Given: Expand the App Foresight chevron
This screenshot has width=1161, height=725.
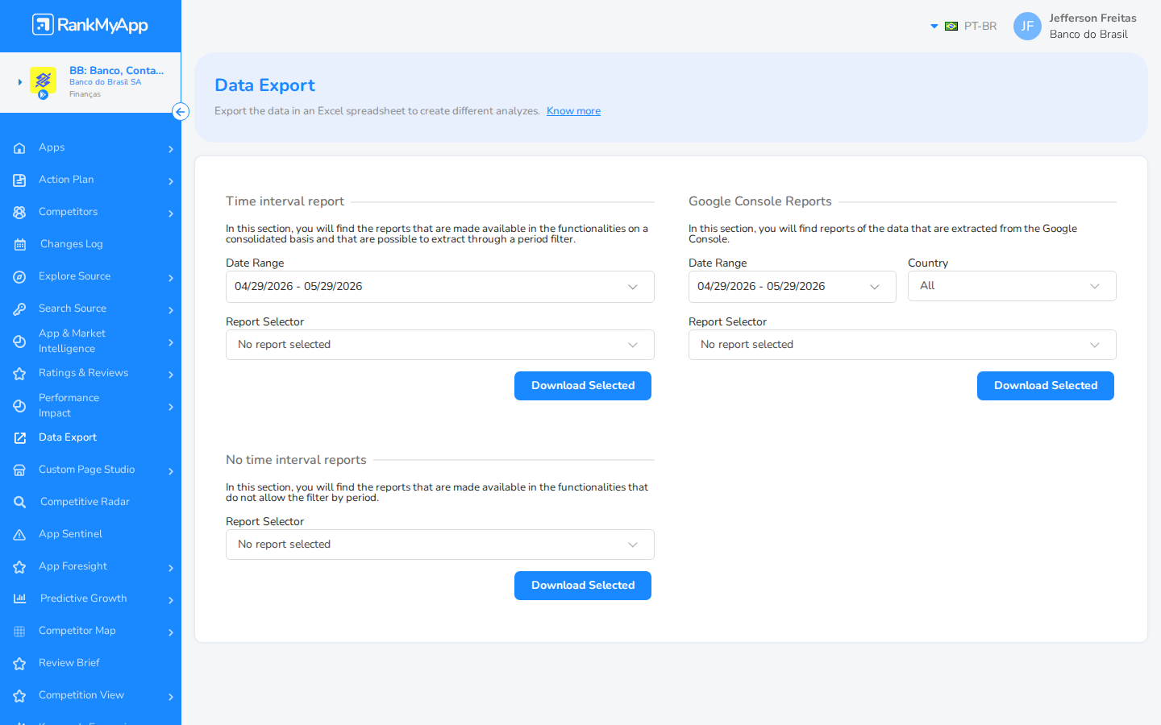Looking at the screenshot, I should click(171, 568).
